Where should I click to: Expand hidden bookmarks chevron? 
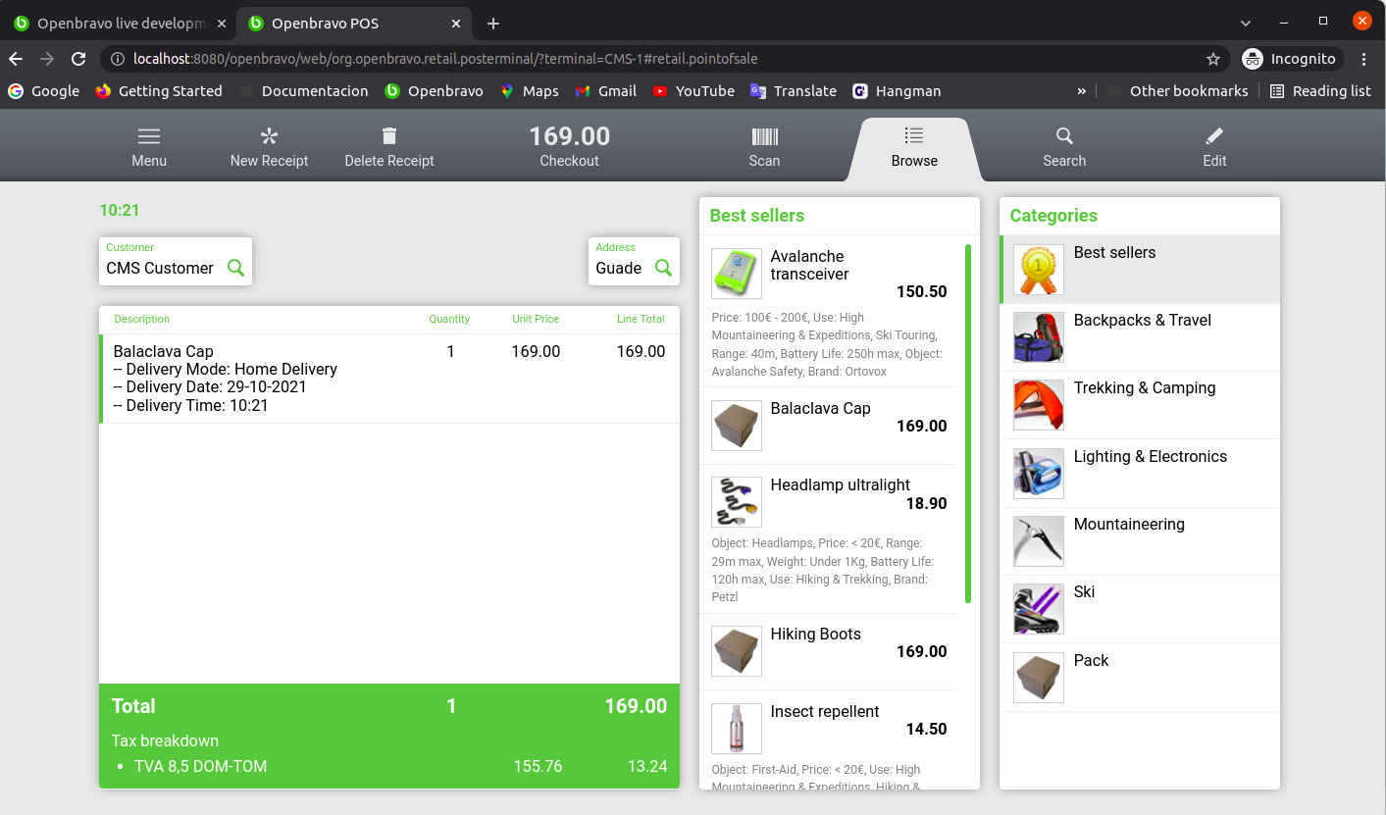click(x=1082, y=91)
